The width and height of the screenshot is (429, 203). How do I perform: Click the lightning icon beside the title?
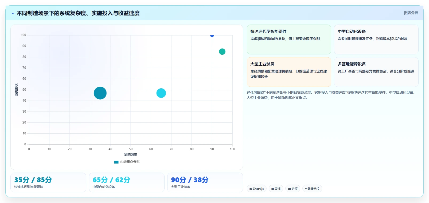13,13
